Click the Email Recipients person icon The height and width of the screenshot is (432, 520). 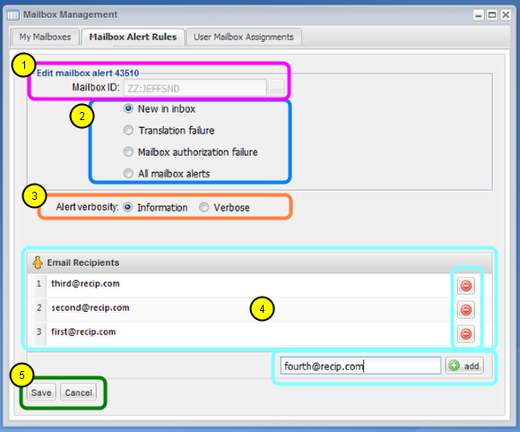[38, 263]
